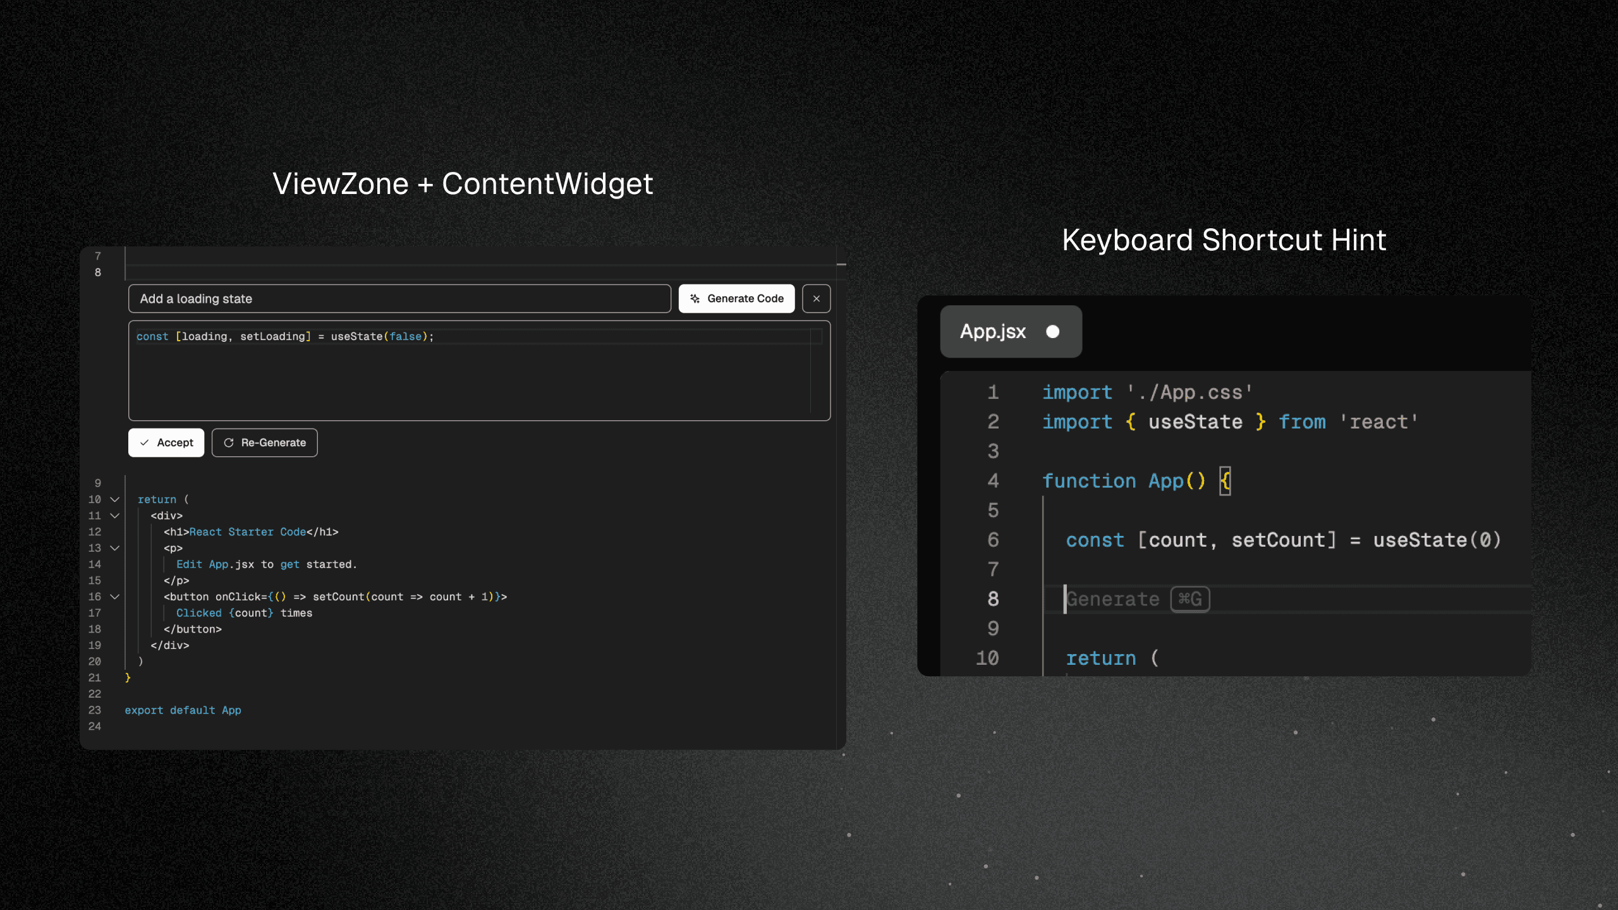Click the checkmark icon on Accept button

(145, 442)
